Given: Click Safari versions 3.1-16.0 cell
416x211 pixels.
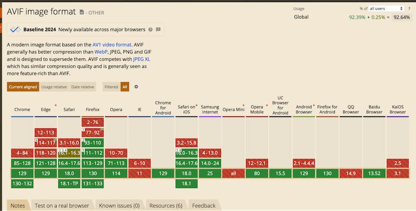Looking at the screenshot, I should point(69,142).
